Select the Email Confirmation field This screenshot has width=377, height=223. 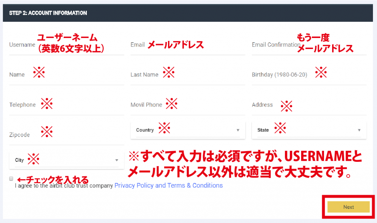tap(309, 45)
